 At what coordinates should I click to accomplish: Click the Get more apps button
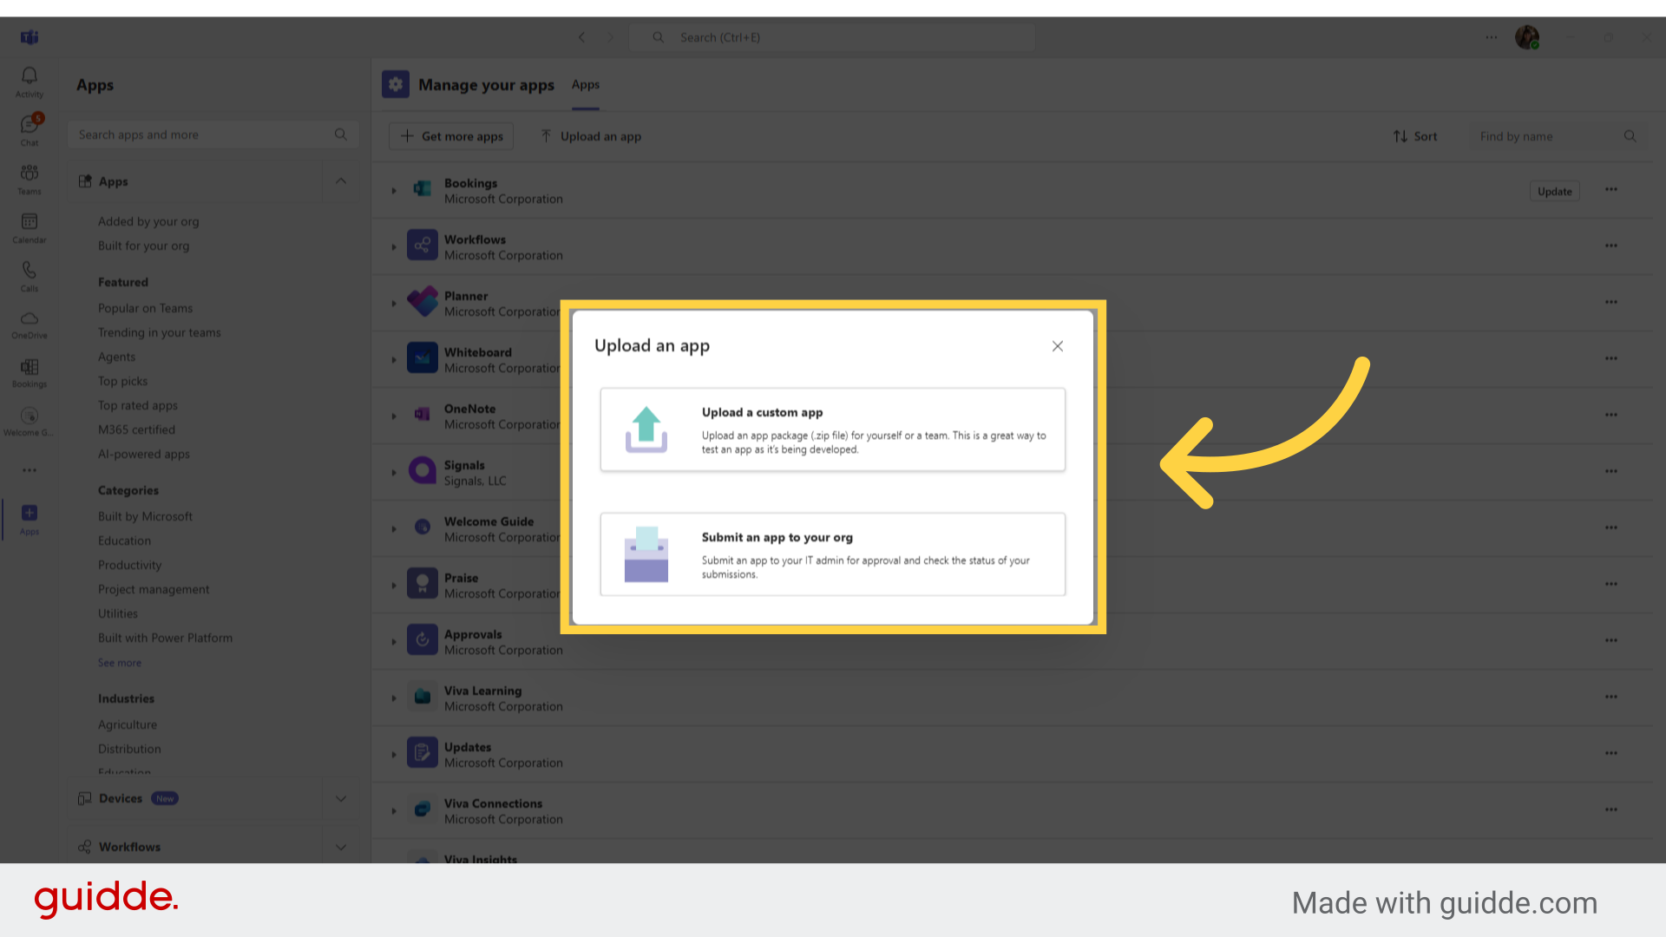[451, 136]
